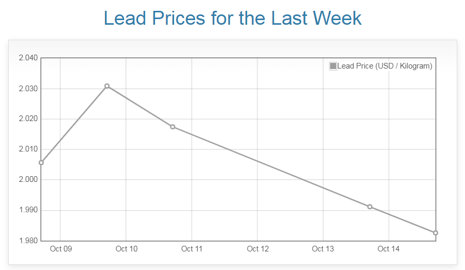Select the Oct 10 x-axis label
This screenshot has width=465, height=270.
tap(127, 249)
